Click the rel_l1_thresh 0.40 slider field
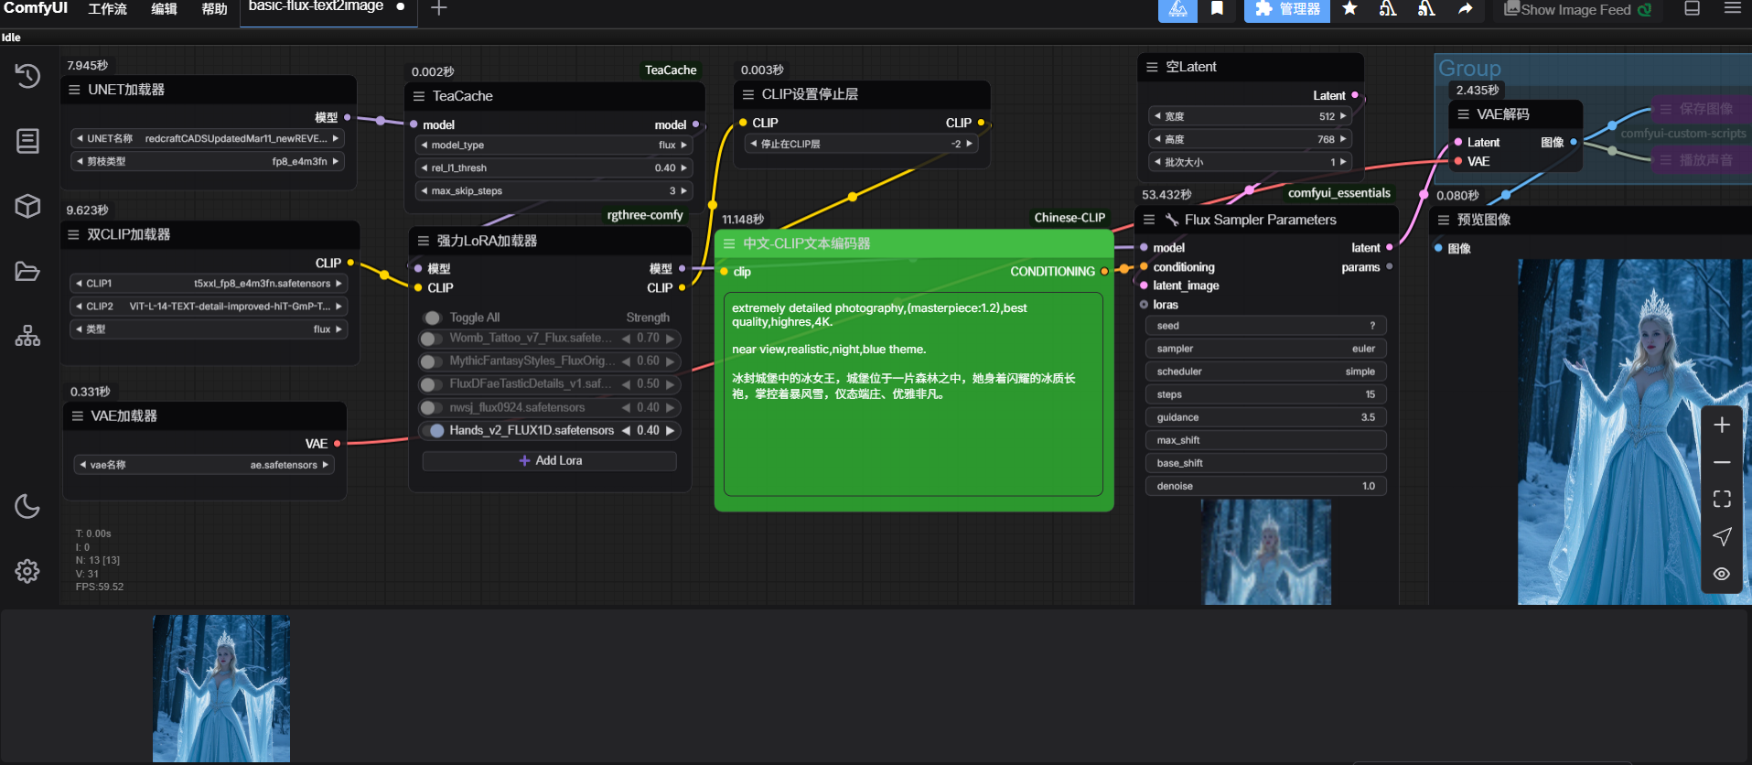Image resolution: width=1752 pixels, height=765 pixels. (554, 168)
